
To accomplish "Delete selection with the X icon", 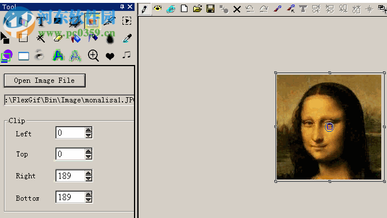I will (237, 9).
